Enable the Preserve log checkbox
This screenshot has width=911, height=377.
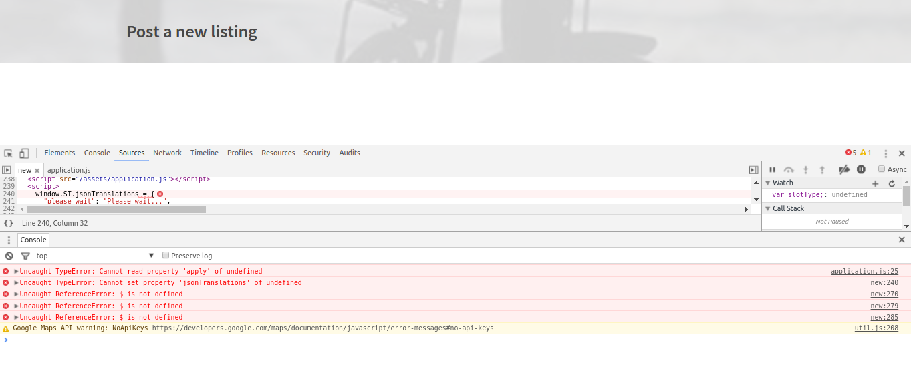coord(166,256)
